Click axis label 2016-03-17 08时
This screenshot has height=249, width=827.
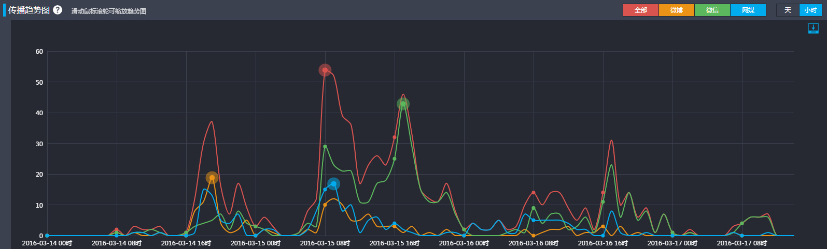click(741, 243)
